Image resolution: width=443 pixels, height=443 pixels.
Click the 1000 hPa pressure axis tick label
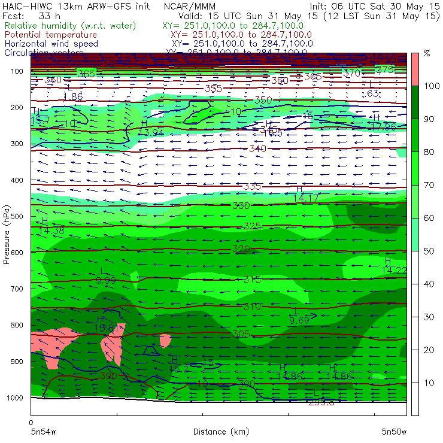pos(15,398)
